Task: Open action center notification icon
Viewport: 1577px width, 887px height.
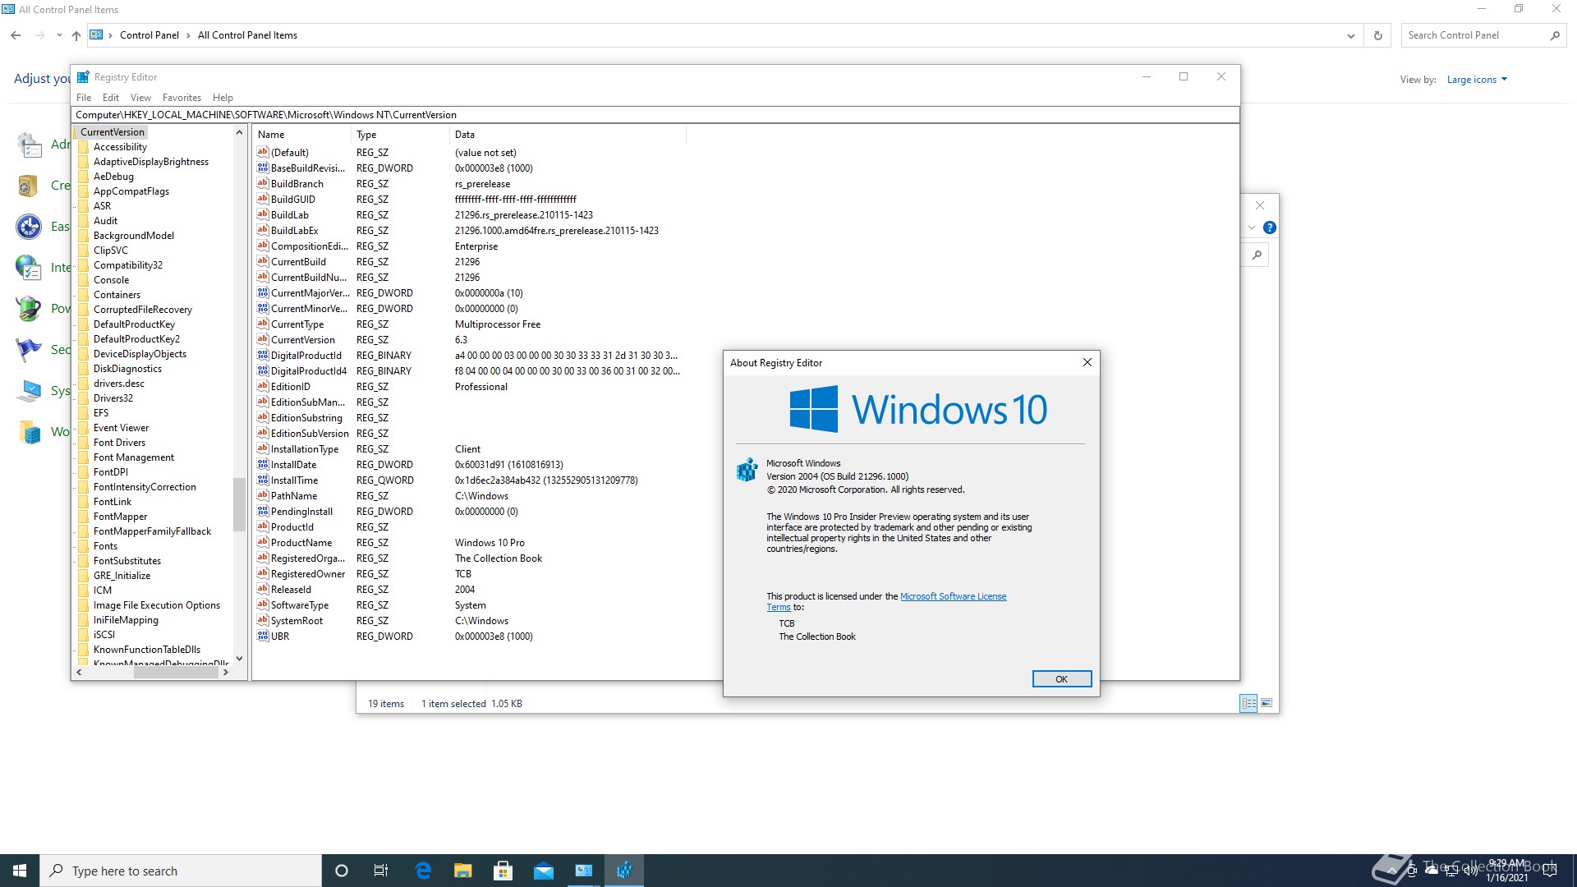Action: click(x=1551, y=871)
